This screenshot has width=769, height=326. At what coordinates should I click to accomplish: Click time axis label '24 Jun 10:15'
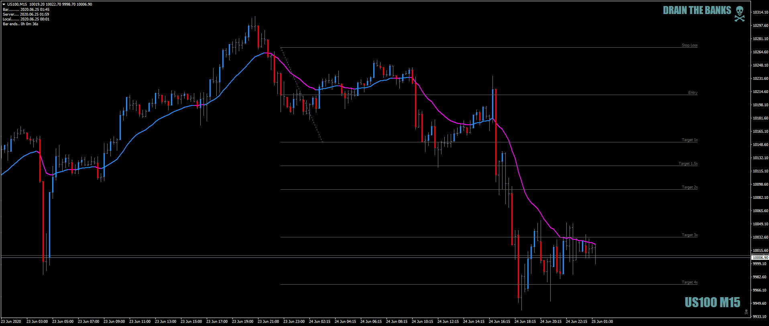pos(422,322)
